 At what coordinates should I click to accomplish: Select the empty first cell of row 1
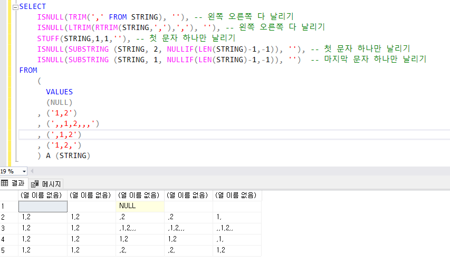pyautogui.click(x=43, y=207)
